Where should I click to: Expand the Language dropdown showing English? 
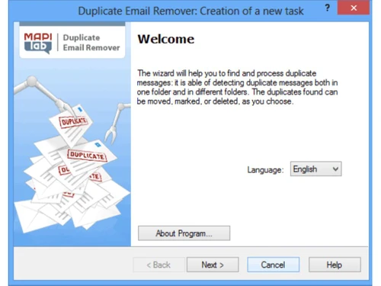315,169
